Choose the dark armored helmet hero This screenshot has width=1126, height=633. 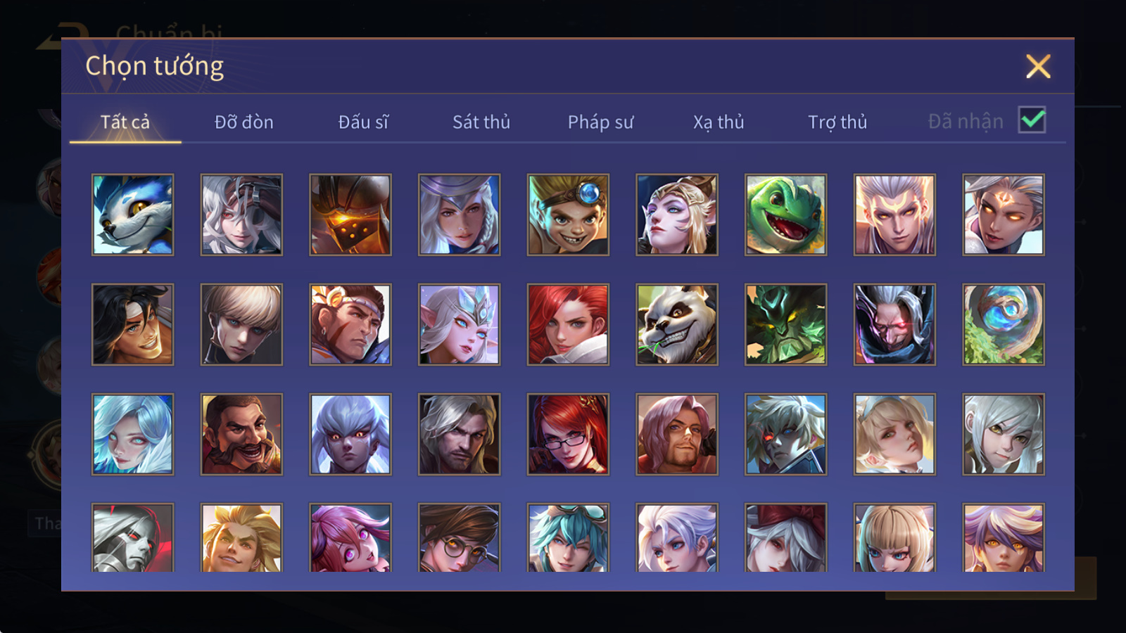tap(350, 215)
